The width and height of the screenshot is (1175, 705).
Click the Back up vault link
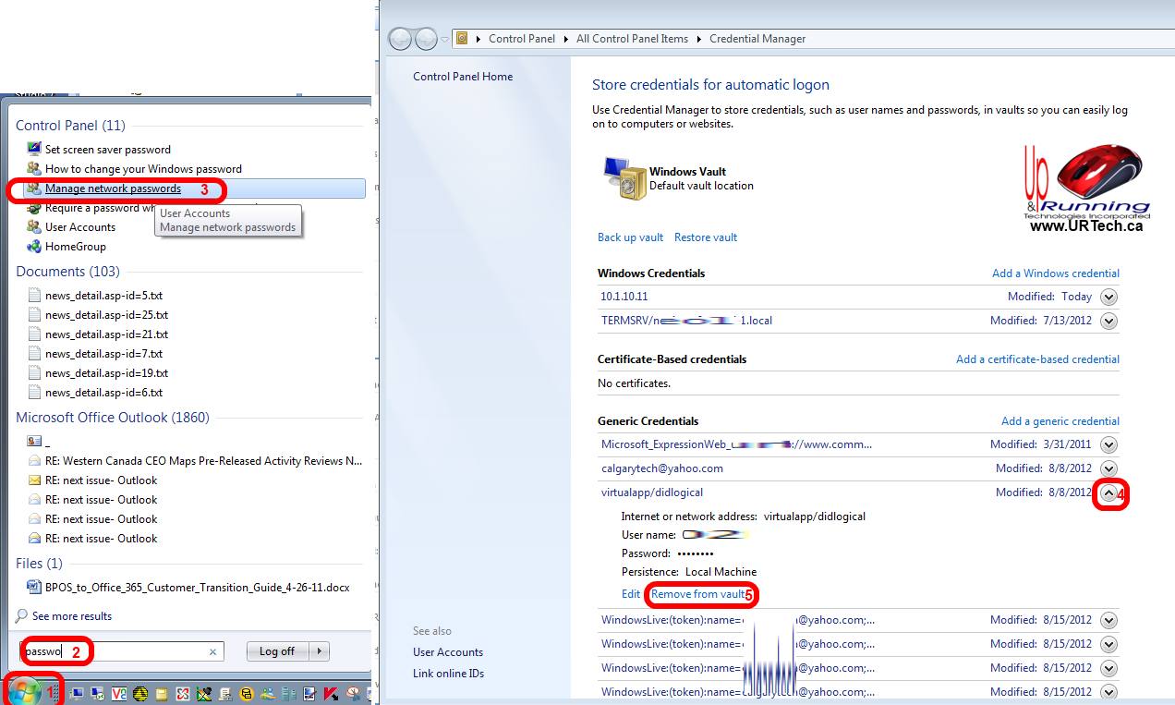pyautogui.click(x=630, y=237)
